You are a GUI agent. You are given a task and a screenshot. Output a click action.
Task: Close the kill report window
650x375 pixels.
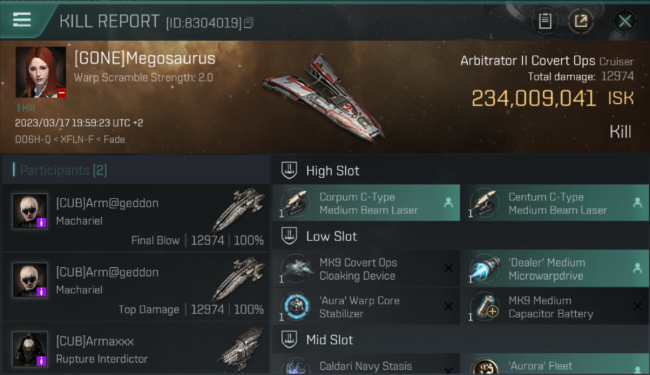625,21
